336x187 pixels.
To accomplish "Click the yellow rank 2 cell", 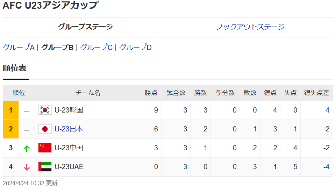I will (11, 129).
